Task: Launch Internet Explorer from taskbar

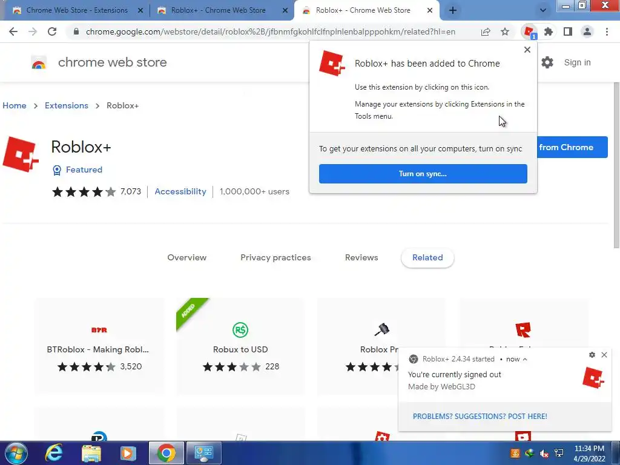Action: tap(54, 453)
